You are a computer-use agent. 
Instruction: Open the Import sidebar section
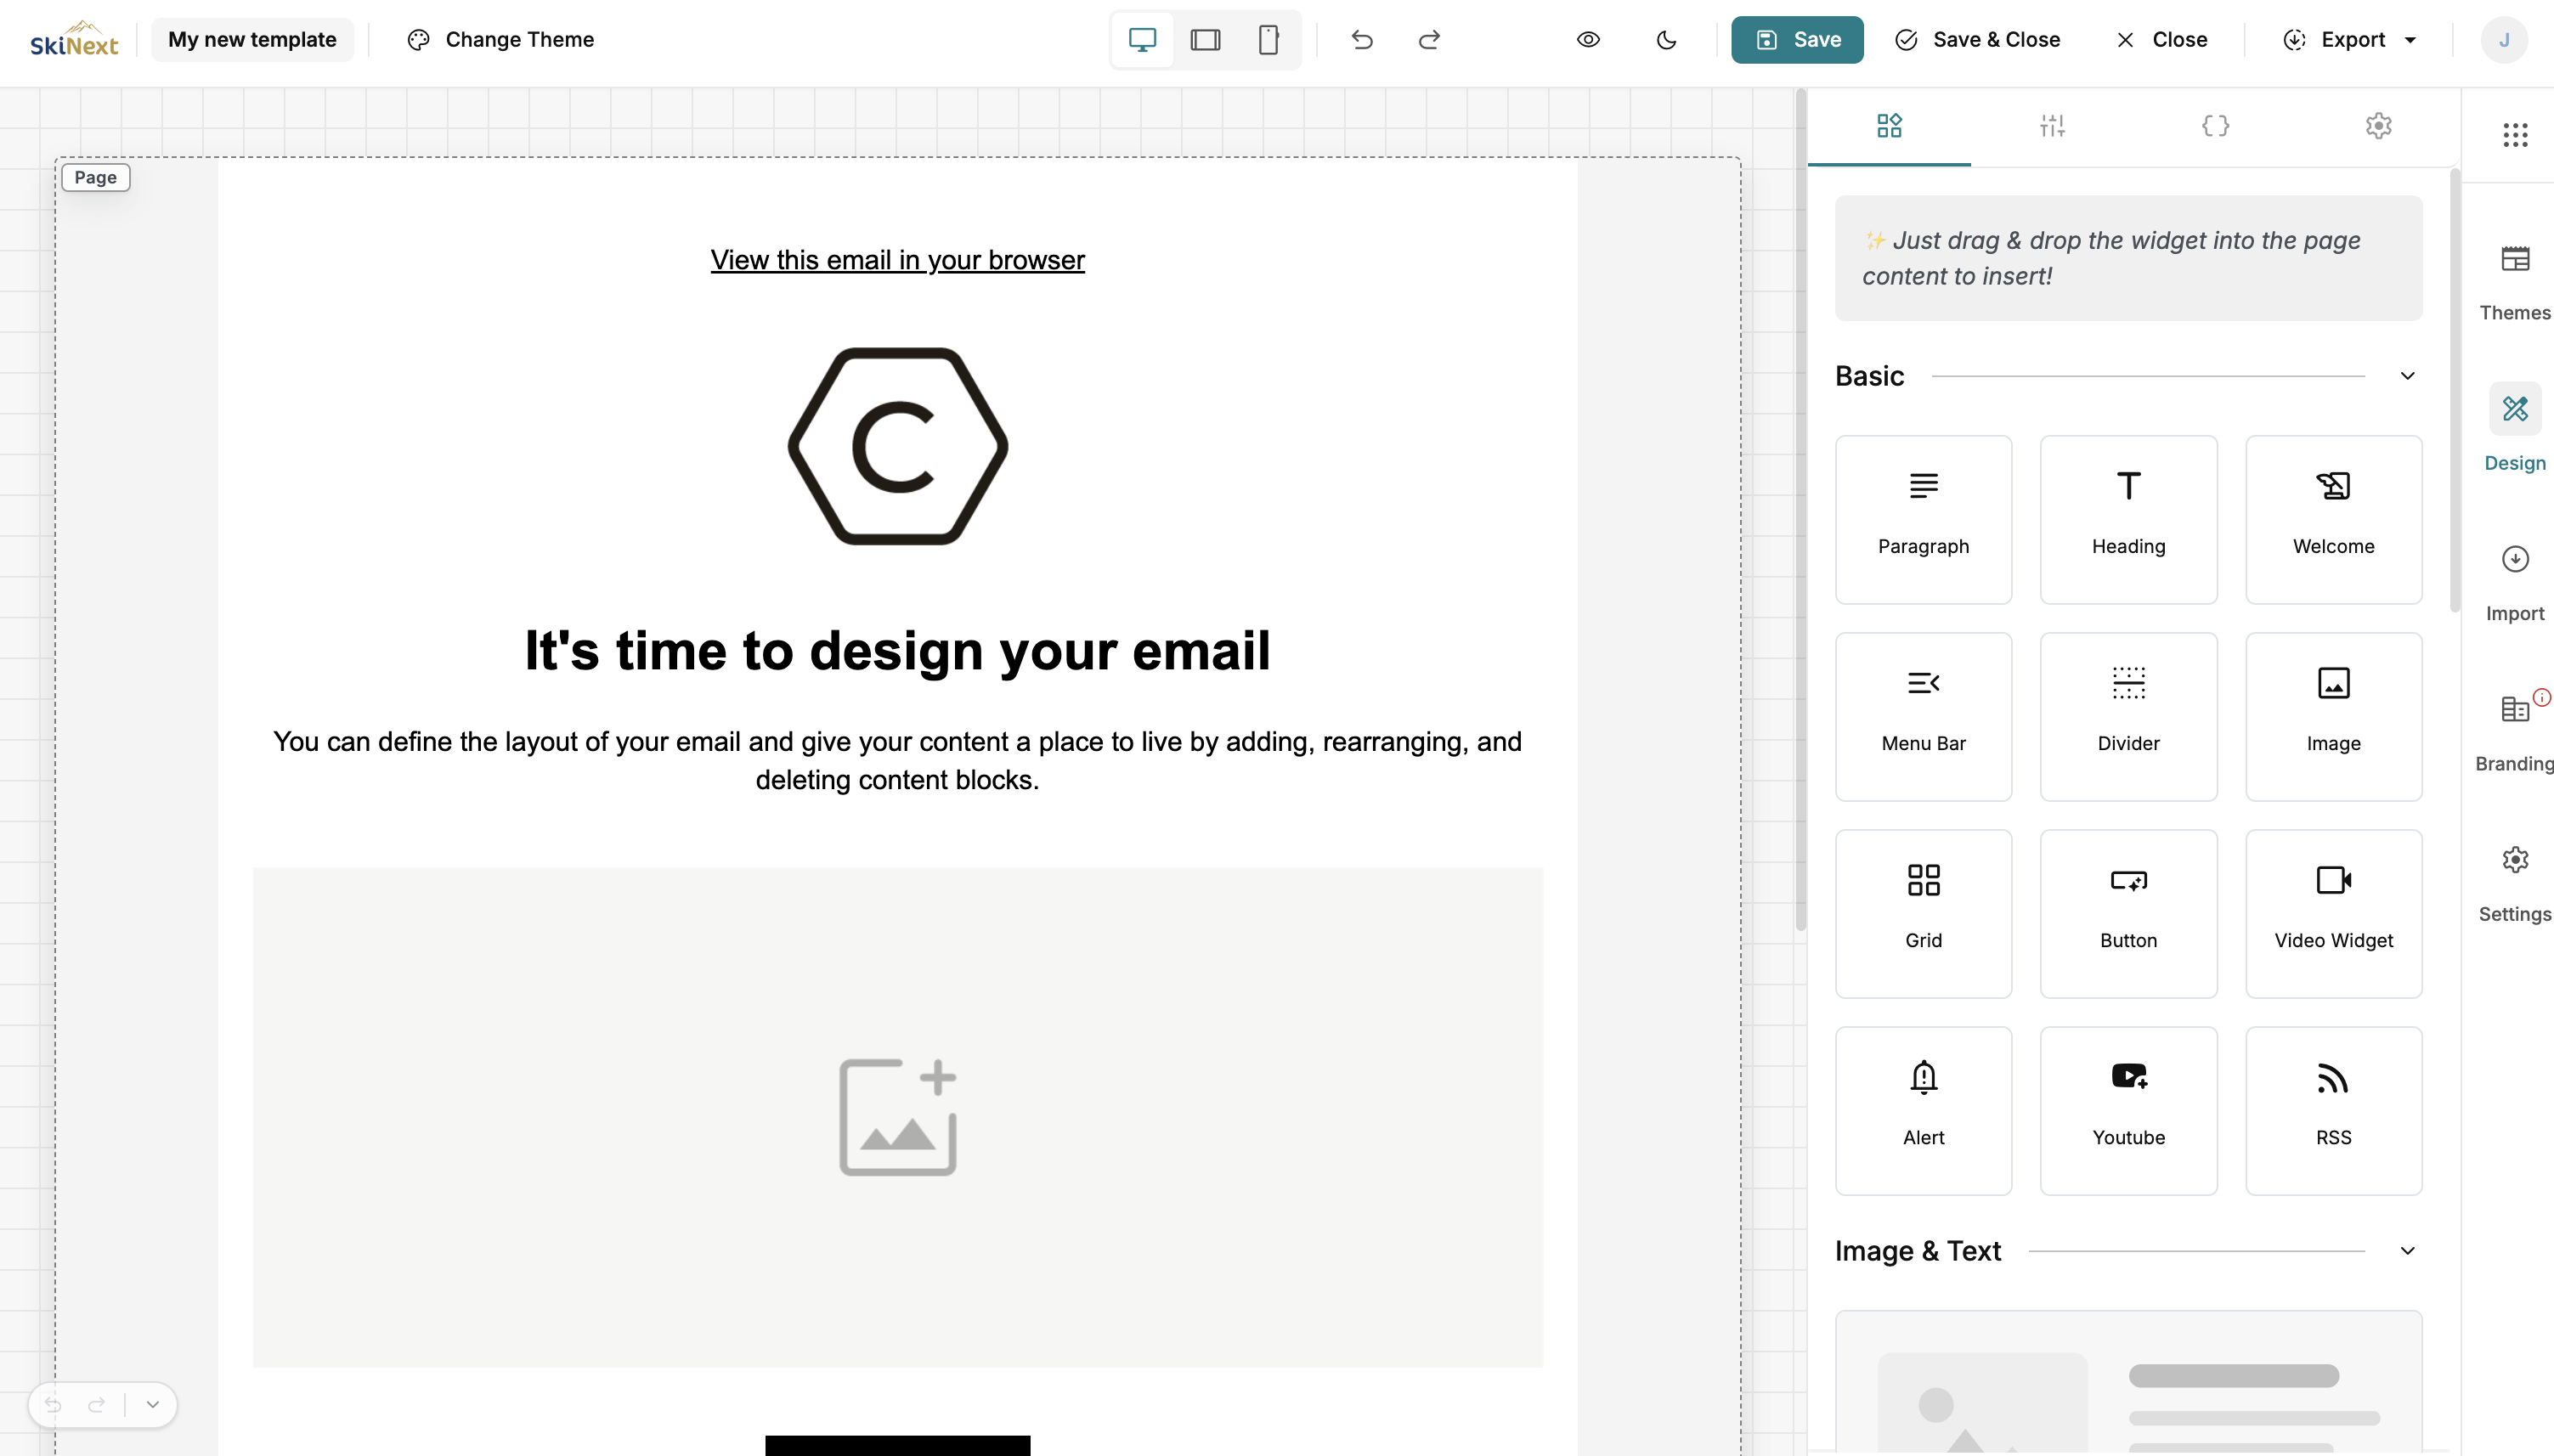pyautogui.click(x=2515, y=583)
